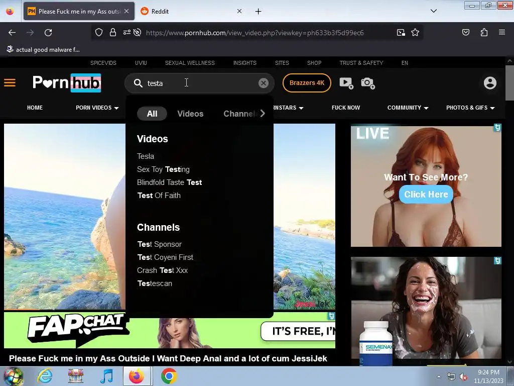Click the browser address bar URL
Screen dimensions: 514x386
254,33
